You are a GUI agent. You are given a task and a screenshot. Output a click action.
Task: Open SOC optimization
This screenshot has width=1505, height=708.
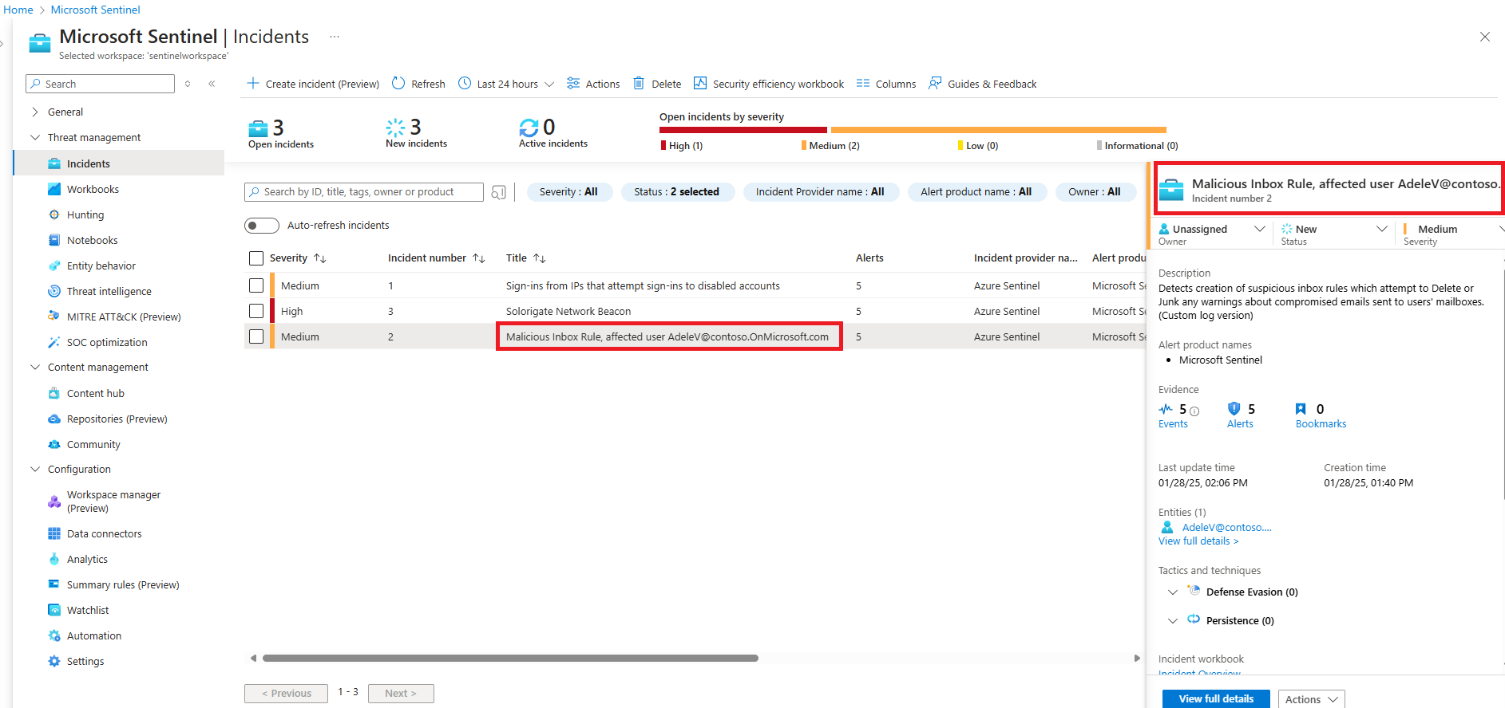[x=106, y=342]
